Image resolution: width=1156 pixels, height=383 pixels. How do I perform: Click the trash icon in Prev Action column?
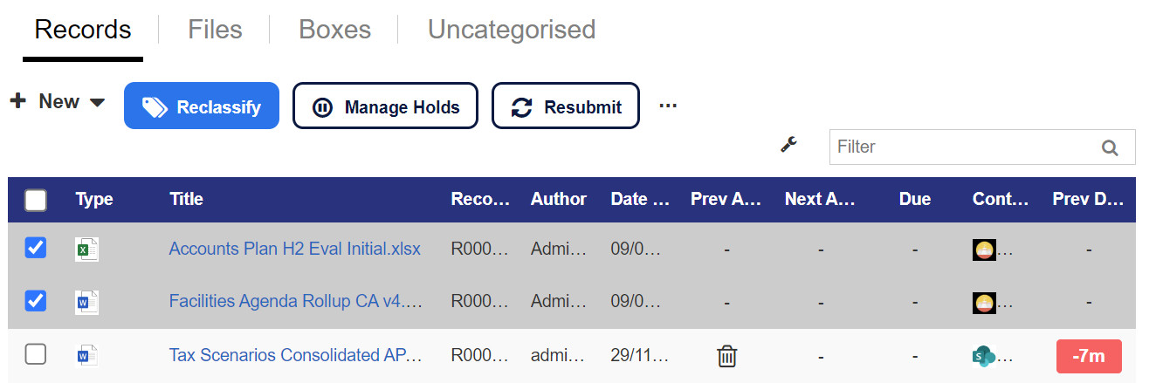726,356
